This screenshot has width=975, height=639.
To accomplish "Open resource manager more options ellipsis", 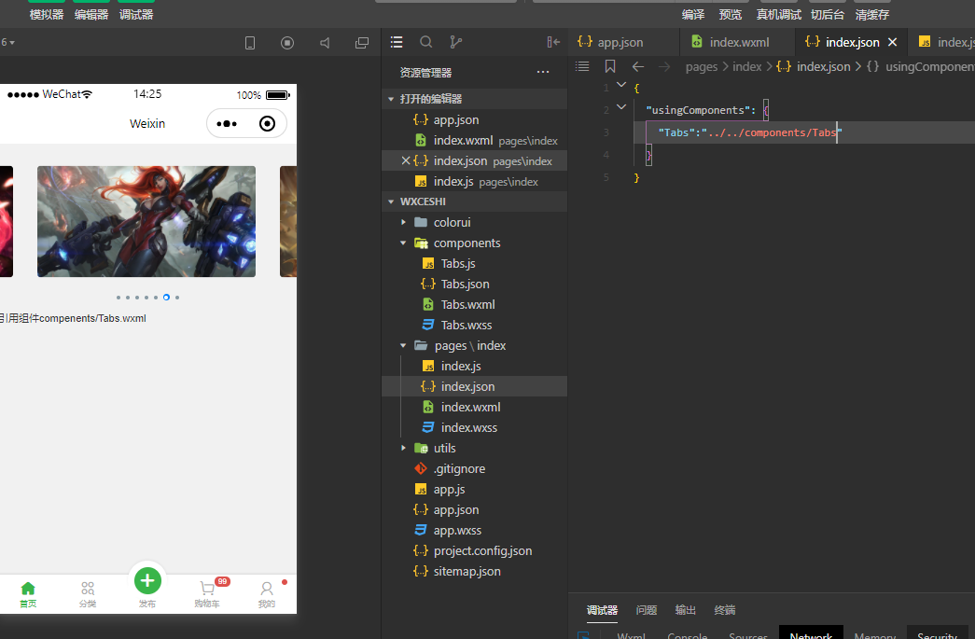I will (x=543, y=72).
